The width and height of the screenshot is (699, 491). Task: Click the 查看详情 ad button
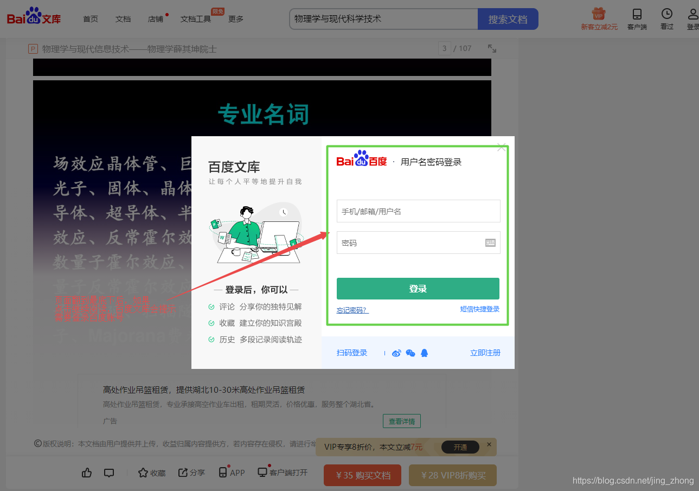pyautogui.click(x=402, y=421)
